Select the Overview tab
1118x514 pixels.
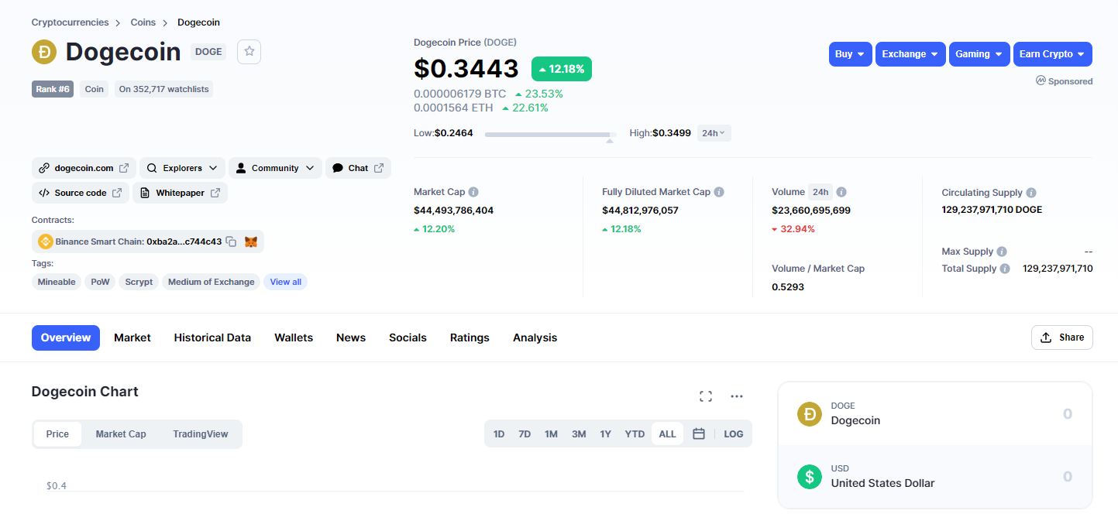coord(66,338)
